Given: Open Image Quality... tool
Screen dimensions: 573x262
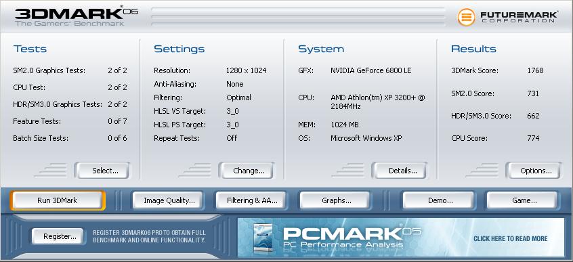Looking at the screenshot, I should pos(167,200).
